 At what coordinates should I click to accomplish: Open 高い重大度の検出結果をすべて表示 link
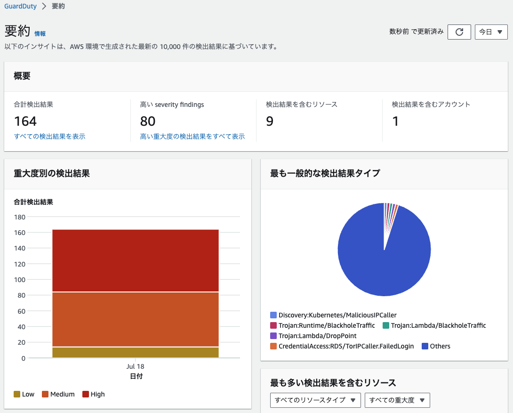coord(192,137)
